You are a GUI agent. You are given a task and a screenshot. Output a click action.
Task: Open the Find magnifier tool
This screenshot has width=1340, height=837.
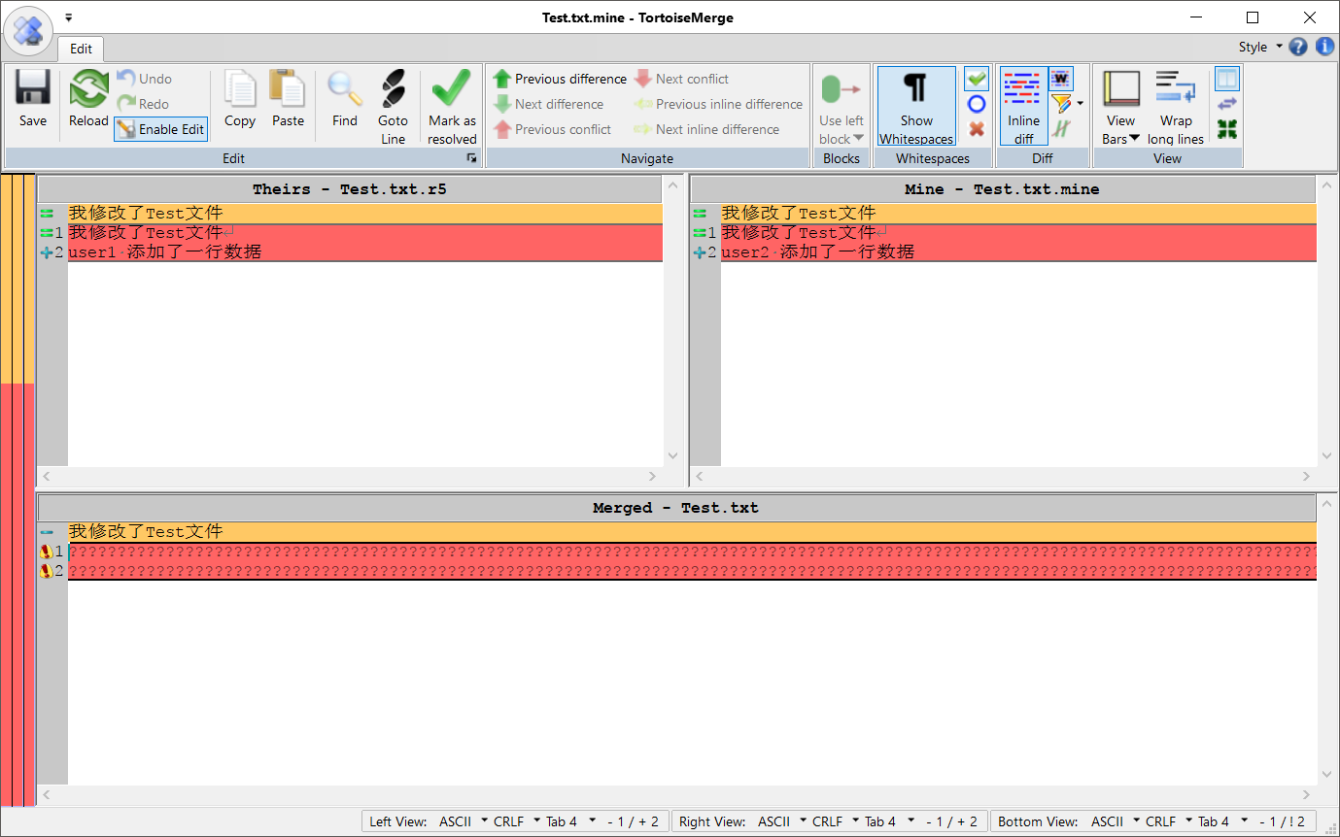point(345,99)
